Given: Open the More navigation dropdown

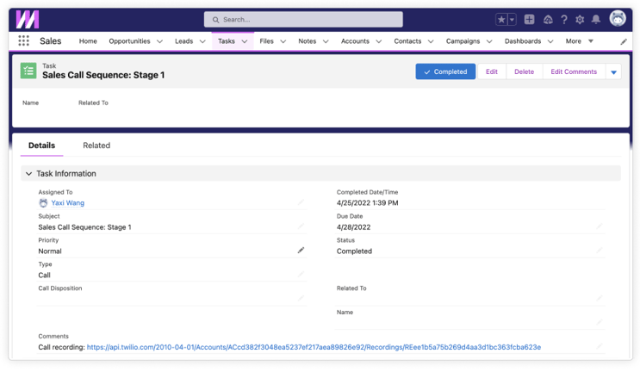Looking at the screenshot, I should tap(579, 41).
